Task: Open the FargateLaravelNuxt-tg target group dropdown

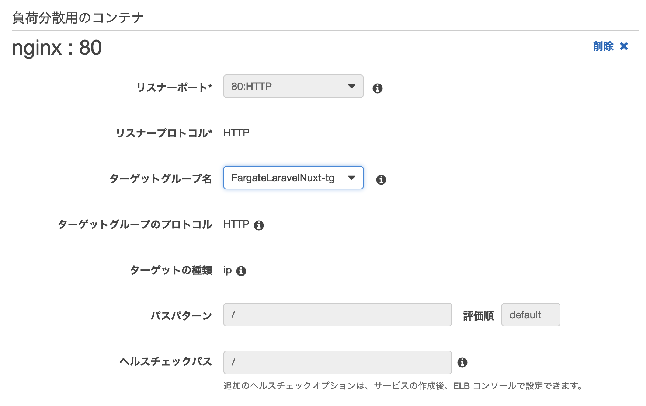Action: click(284, 178)
